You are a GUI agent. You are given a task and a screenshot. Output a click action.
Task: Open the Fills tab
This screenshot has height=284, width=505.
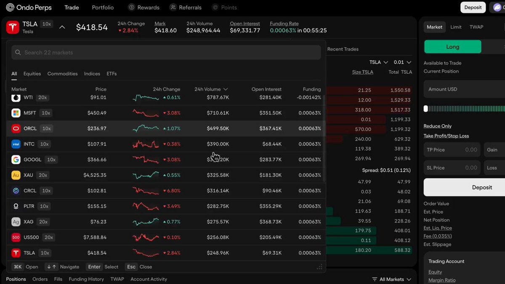pyautogui.click(x=58, y=279)
